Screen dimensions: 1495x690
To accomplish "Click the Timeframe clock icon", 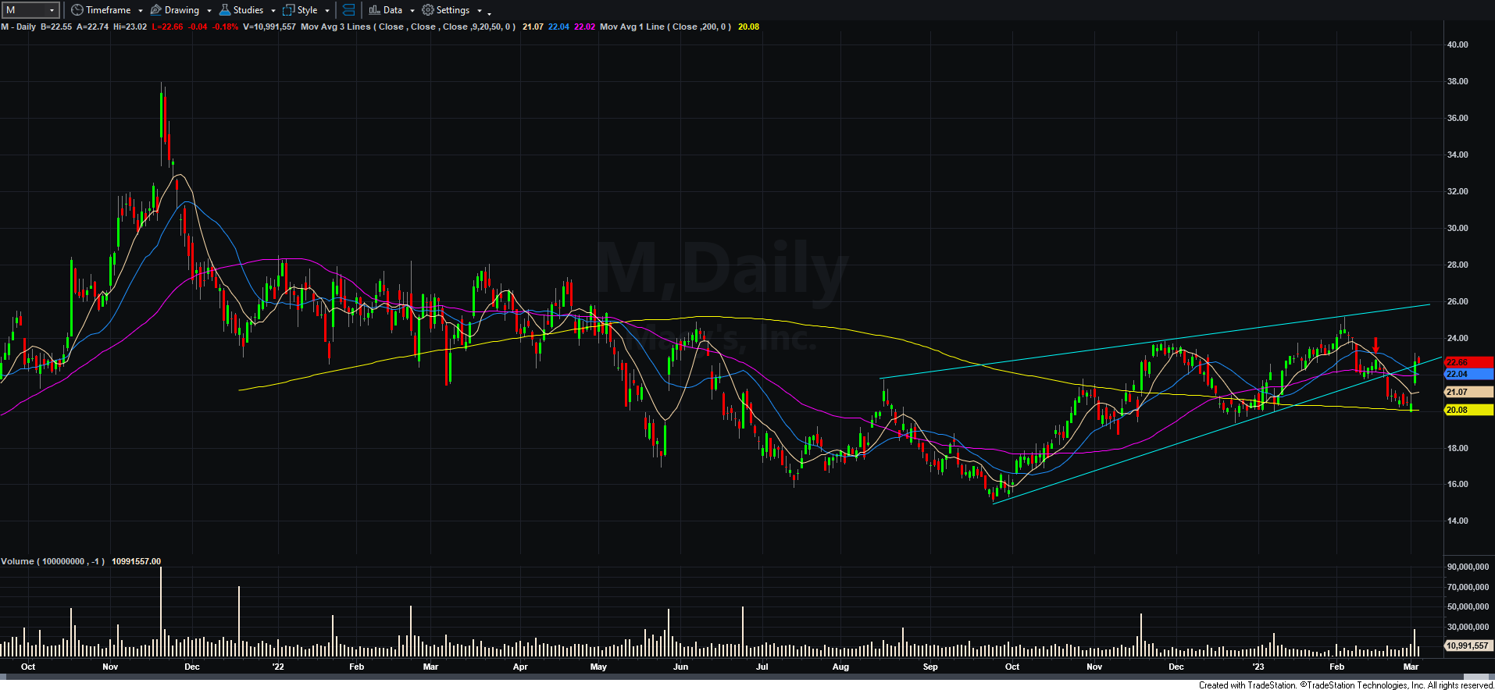I will [x=77, y=10].
